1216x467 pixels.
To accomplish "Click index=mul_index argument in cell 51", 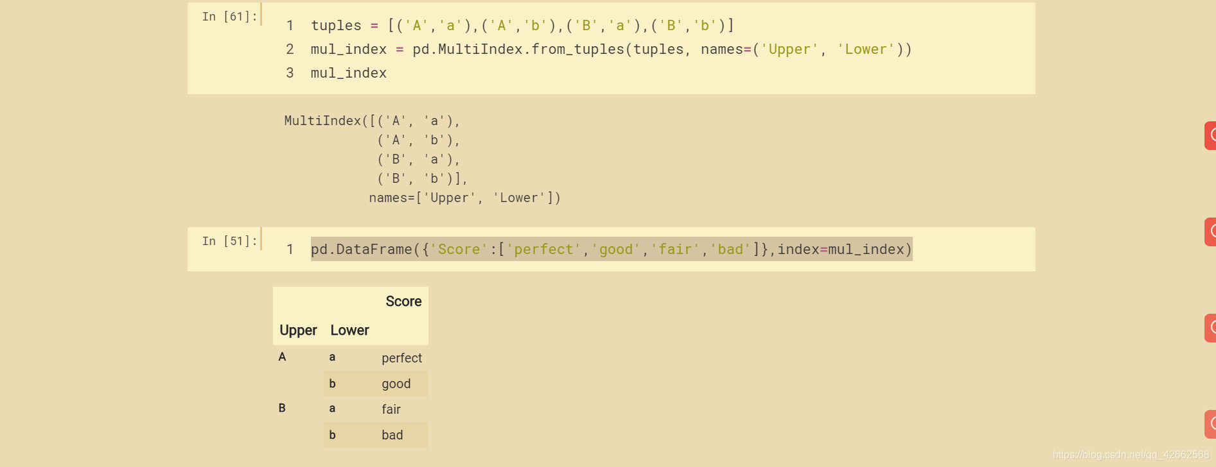I will [840, 250].
